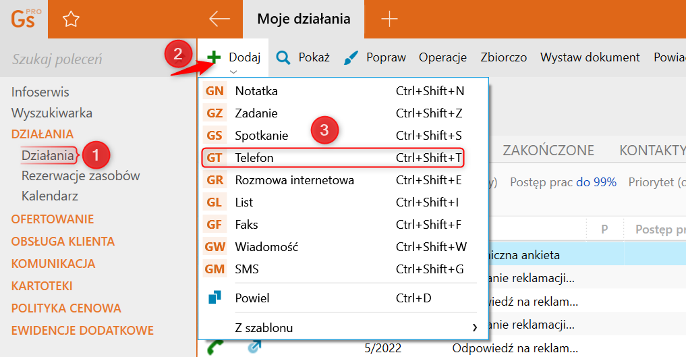Click the "do 99%" progress filter link
Viewport: 686px width, 357px height.
pyautogui.click(x=596, y=182)
